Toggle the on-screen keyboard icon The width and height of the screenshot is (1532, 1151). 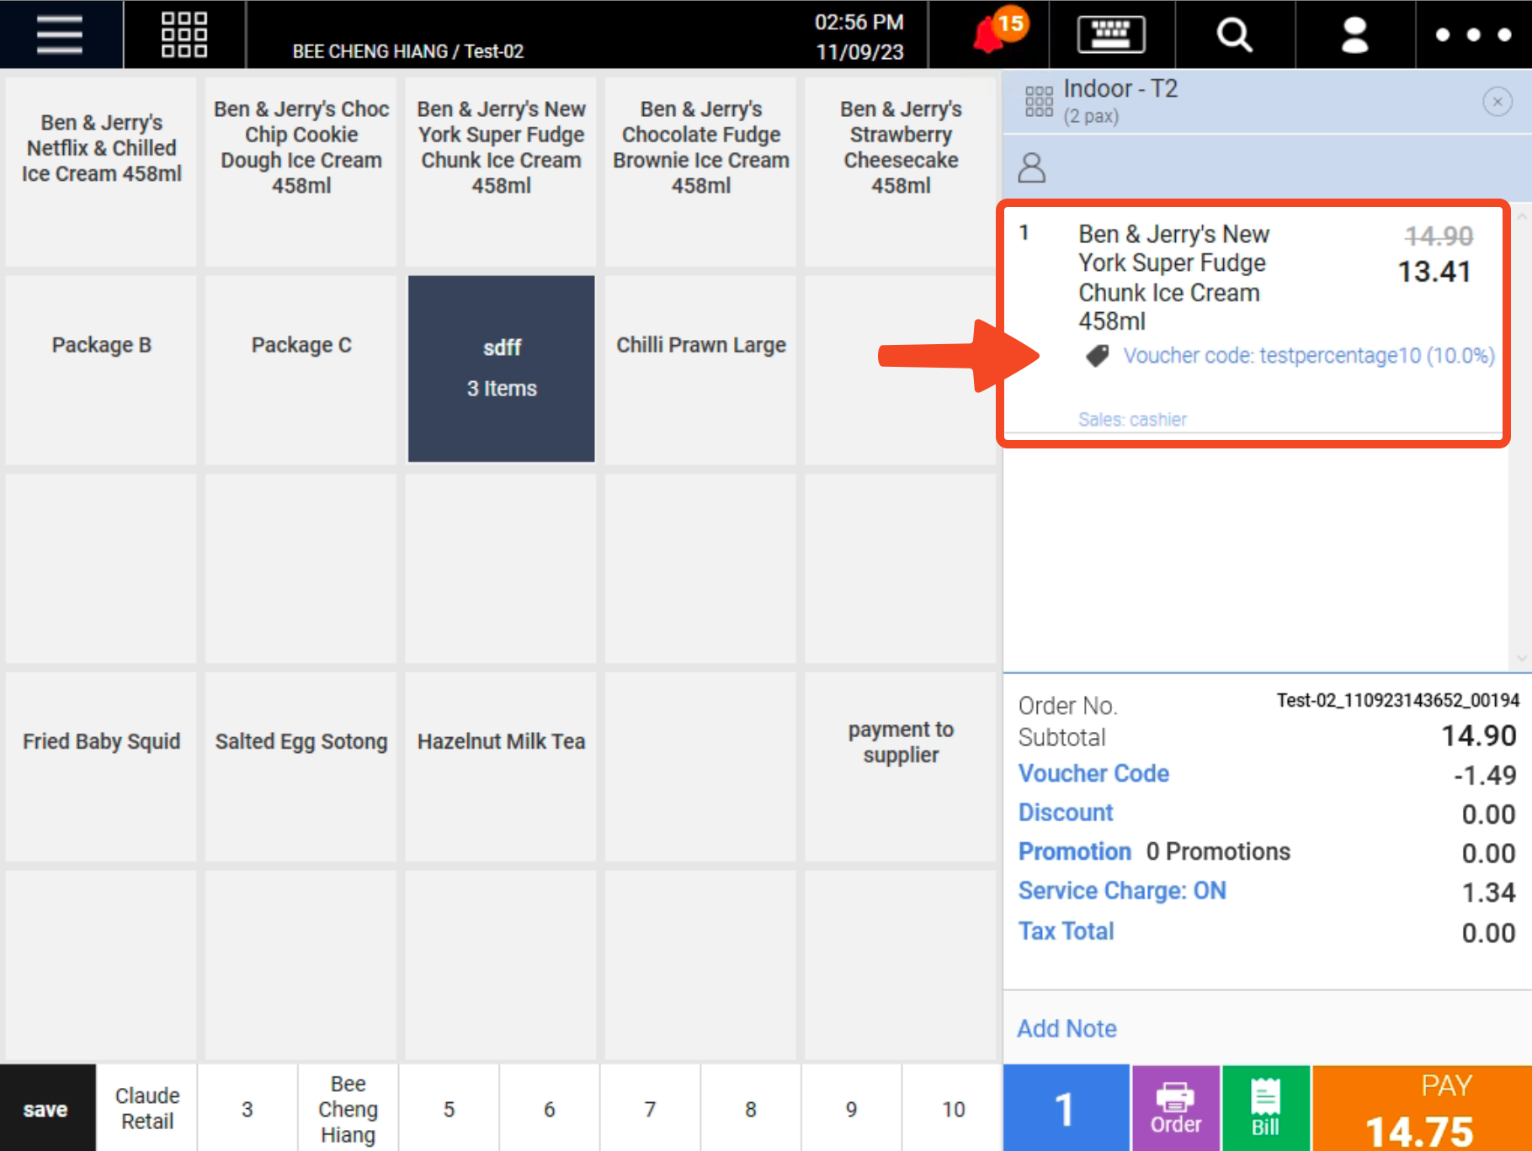[1111, 34]
